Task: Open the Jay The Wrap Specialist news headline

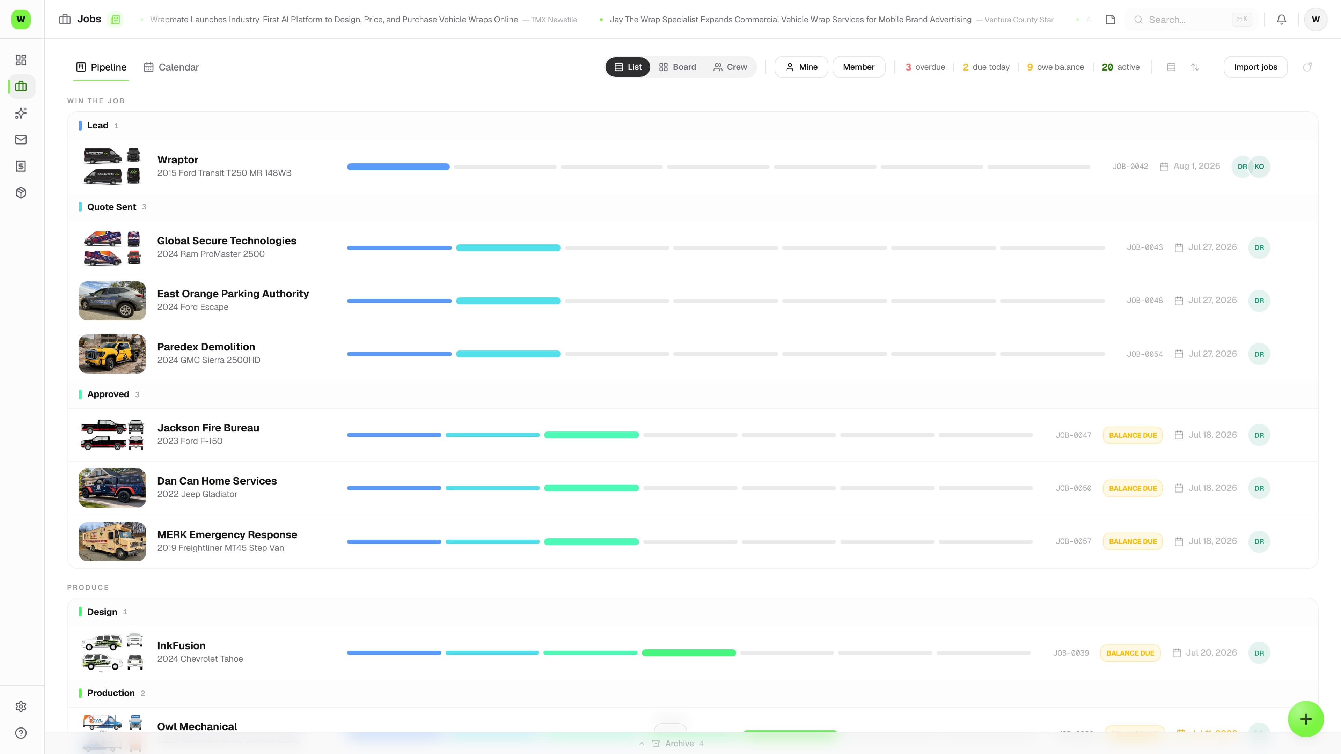Action: (x=790, y=19)
